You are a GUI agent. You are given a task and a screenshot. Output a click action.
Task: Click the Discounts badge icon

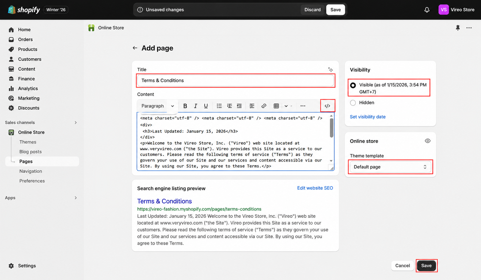point(11,108)
